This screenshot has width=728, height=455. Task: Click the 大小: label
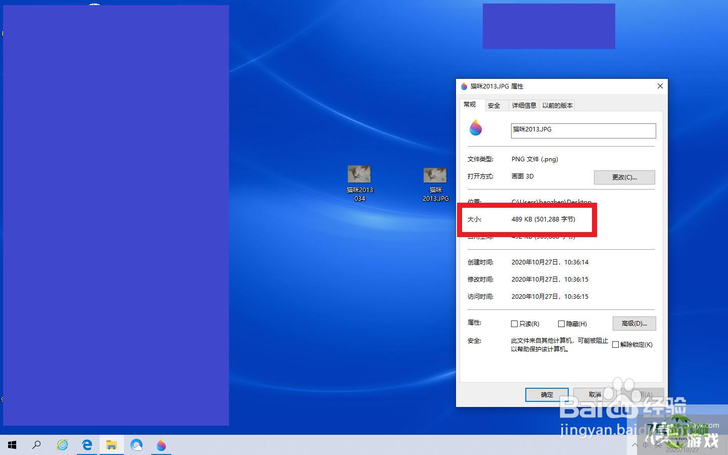[474, 219]
